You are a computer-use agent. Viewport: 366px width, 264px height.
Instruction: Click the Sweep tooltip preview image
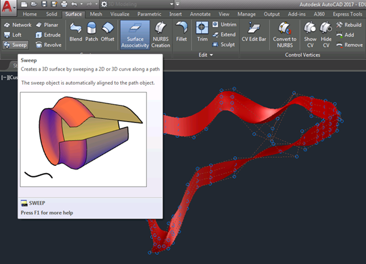coord(83,140)
